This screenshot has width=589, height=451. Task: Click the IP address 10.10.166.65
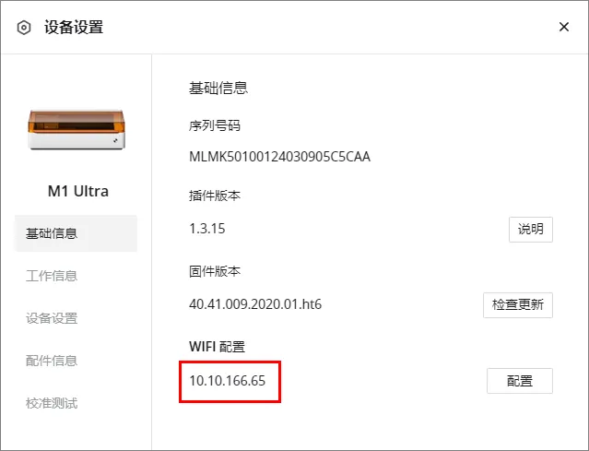pyautogui.click(x=228, y=381)
